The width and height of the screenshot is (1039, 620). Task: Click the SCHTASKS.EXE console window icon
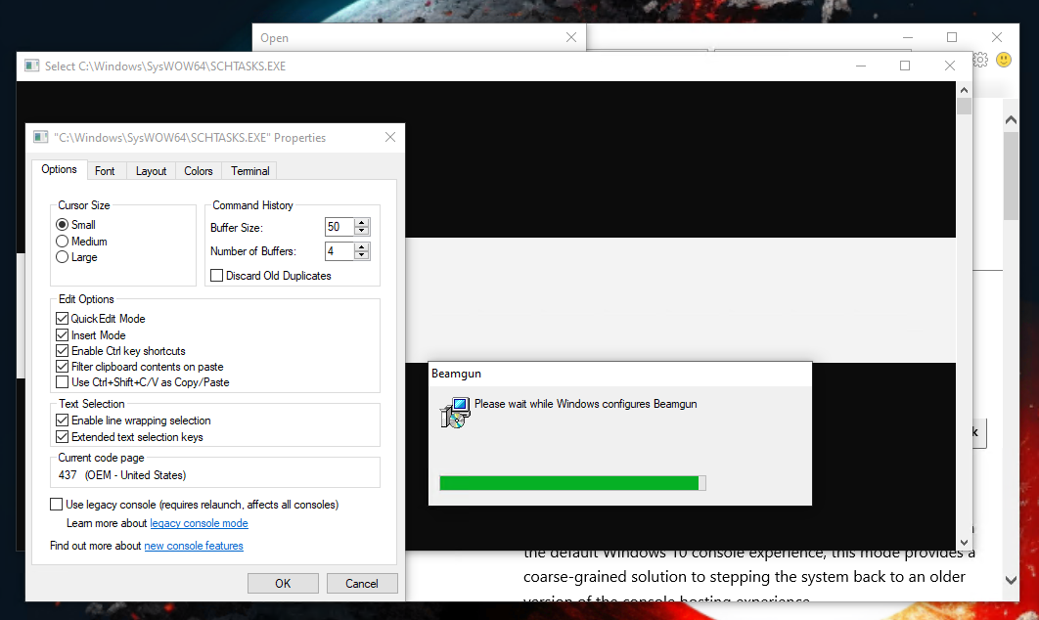pos(32,66)
